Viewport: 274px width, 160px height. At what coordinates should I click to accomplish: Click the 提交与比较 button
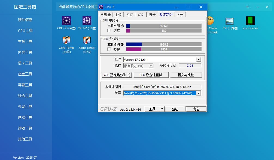point(186,75)
